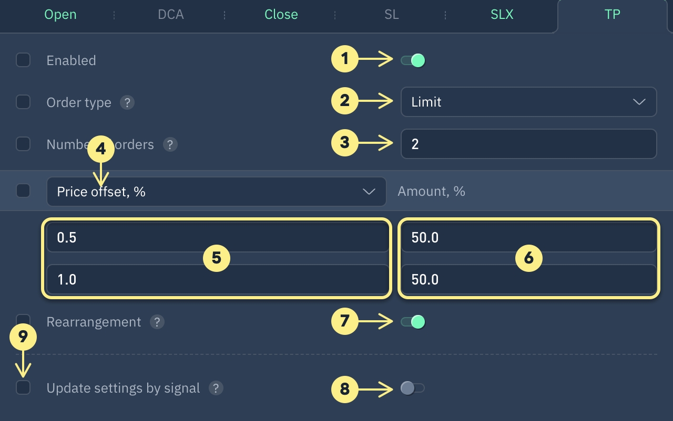Go to the DCA tab
673x421 pixels.
(171, 15)
